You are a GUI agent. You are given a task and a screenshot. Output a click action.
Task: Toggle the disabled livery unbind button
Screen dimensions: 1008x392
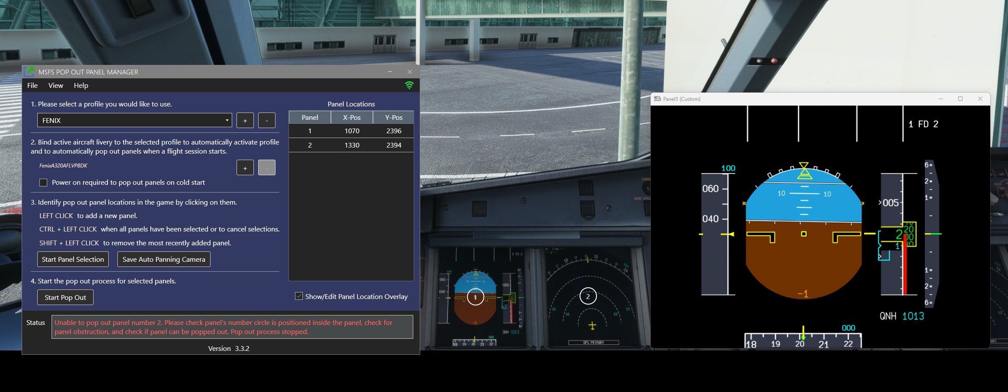pos(266,167)
